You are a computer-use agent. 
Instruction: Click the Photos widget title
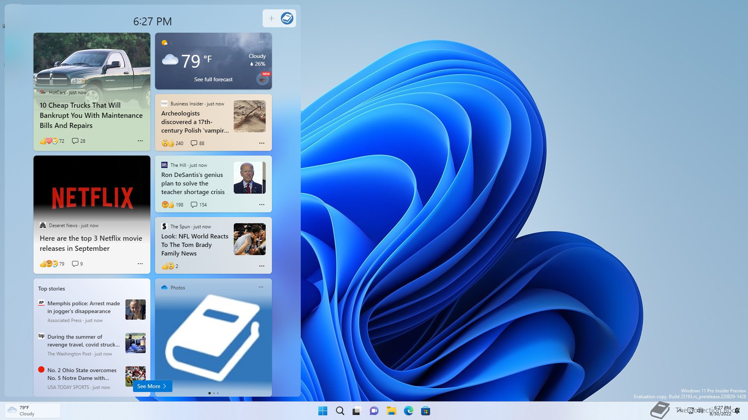pyautogui.click(x=178, y=288)
